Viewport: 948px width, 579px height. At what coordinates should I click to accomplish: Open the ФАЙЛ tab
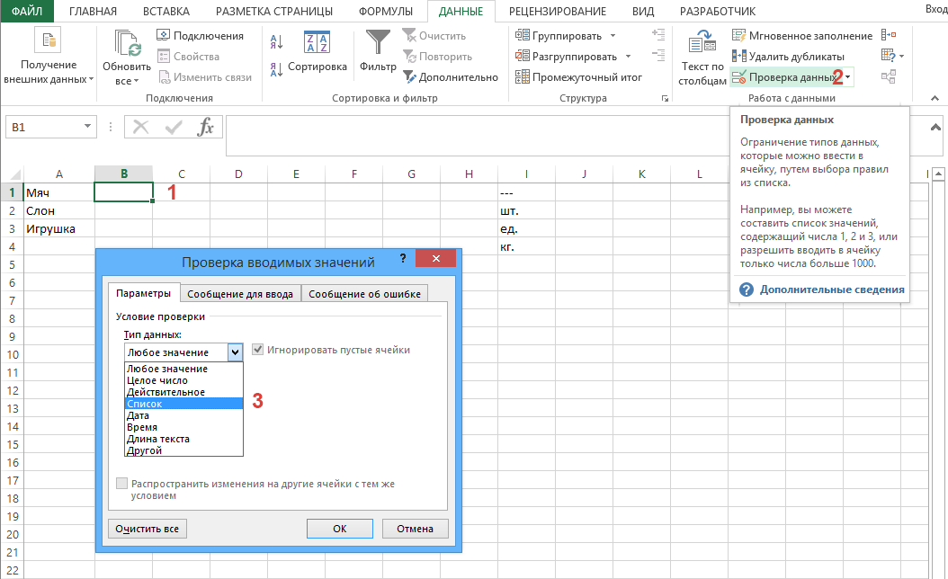pyautogui.click(x=27, y=11)
